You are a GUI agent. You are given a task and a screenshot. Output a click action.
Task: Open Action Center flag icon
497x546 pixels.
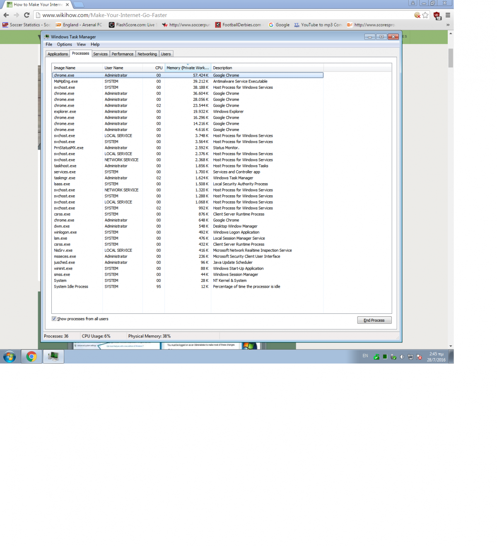click(419, 357)
